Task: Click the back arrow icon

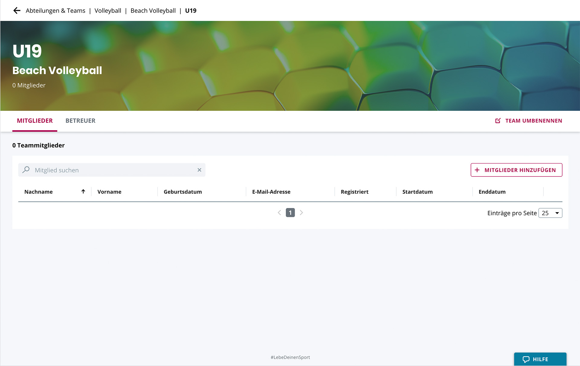Action: click(x=17, y=11)
